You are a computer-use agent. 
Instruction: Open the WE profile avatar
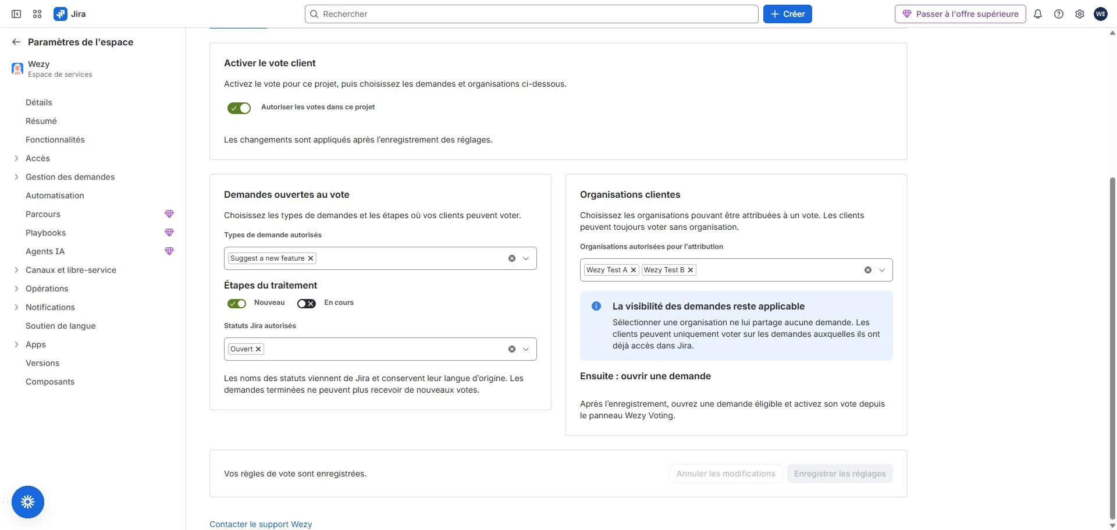[1101, 14]
